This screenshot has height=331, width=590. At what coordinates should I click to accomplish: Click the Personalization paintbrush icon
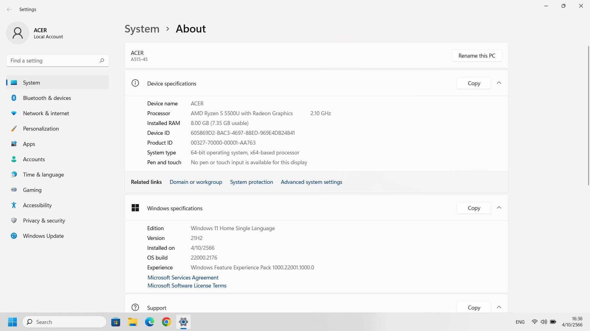tap(14, 128)
